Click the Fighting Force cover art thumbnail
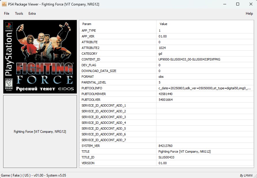The width and height of the screenshot is (257, 178). (40, 57)
